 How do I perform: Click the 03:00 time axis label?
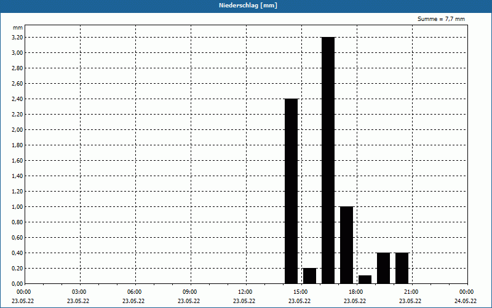[x=79, y=292]
